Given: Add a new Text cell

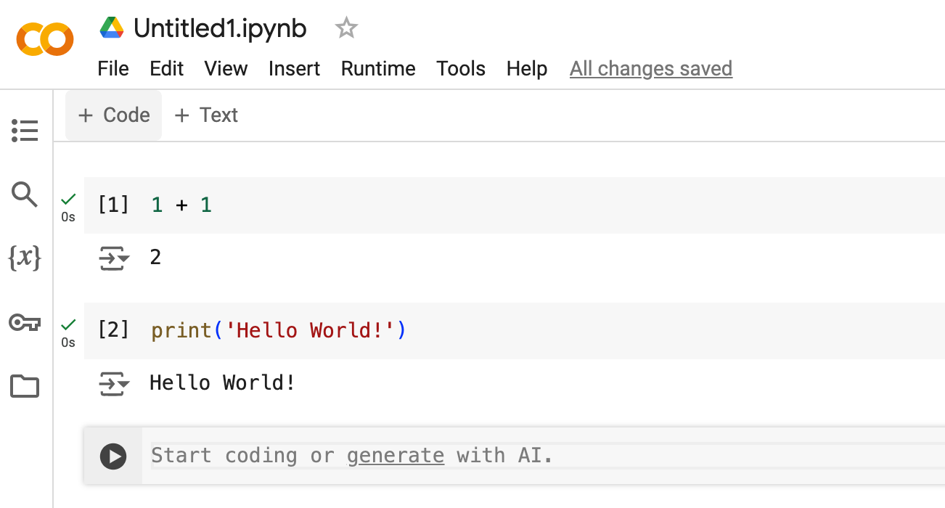Looking at the screenshot, I should [x=206, y=115].
